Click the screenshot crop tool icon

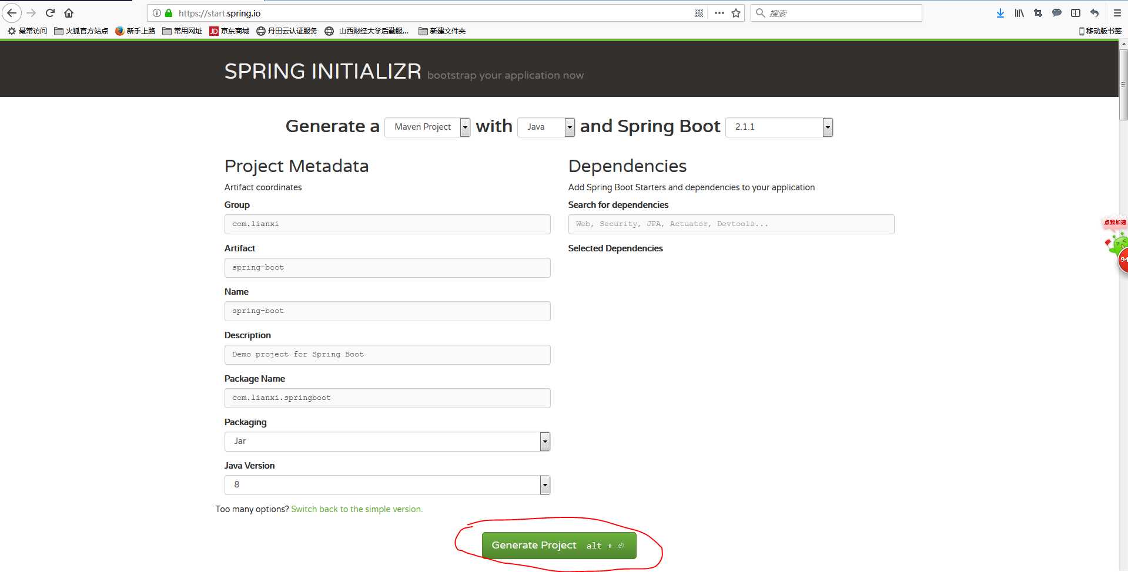click(1038, 13)
